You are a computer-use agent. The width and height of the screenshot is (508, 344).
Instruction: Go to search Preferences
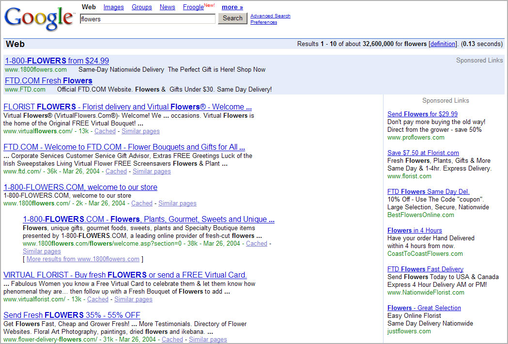263,22
